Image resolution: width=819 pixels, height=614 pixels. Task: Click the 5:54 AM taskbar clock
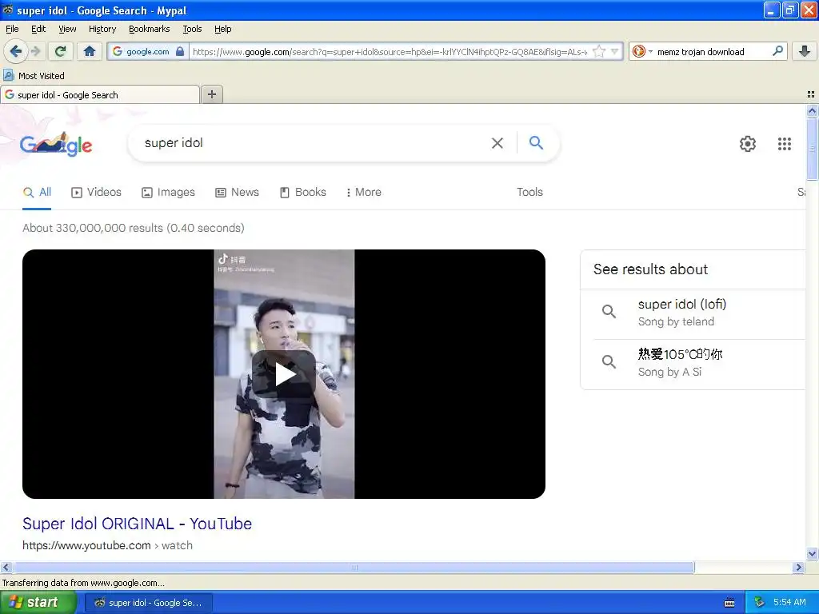(789, 603)
